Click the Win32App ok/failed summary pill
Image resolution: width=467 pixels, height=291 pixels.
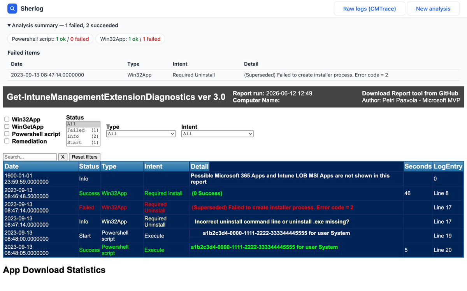(x=130, y=39)
